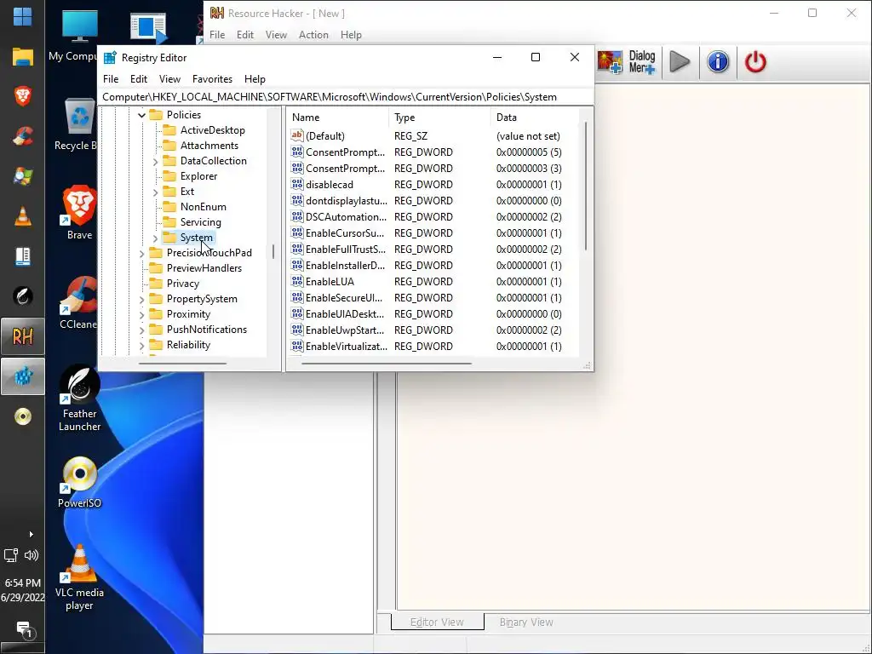Viewport: 872px width, 654px height.
Task: Open Registry Editor File menu
Action: [x=111, y=79]
